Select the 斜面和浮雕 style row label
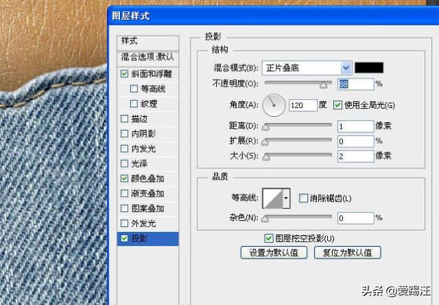 pos(152,74)
